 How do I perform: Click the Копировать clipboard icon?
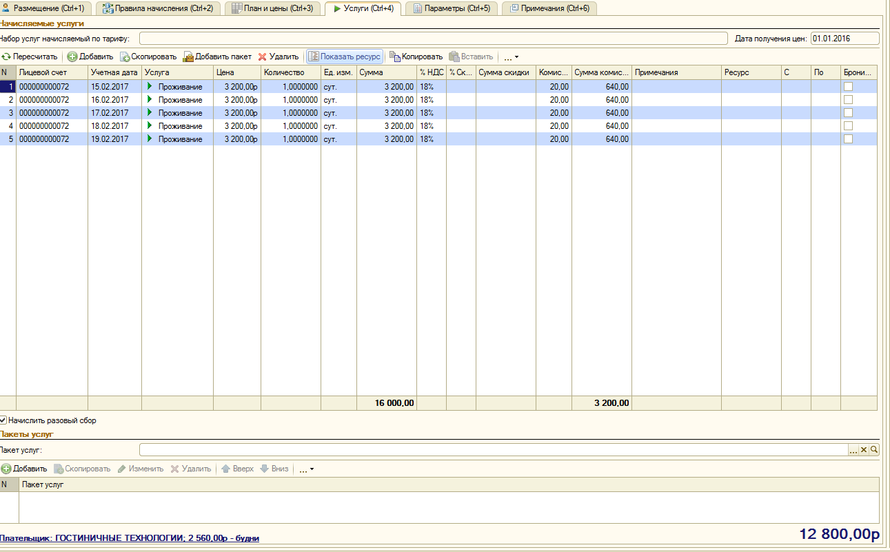394,57
